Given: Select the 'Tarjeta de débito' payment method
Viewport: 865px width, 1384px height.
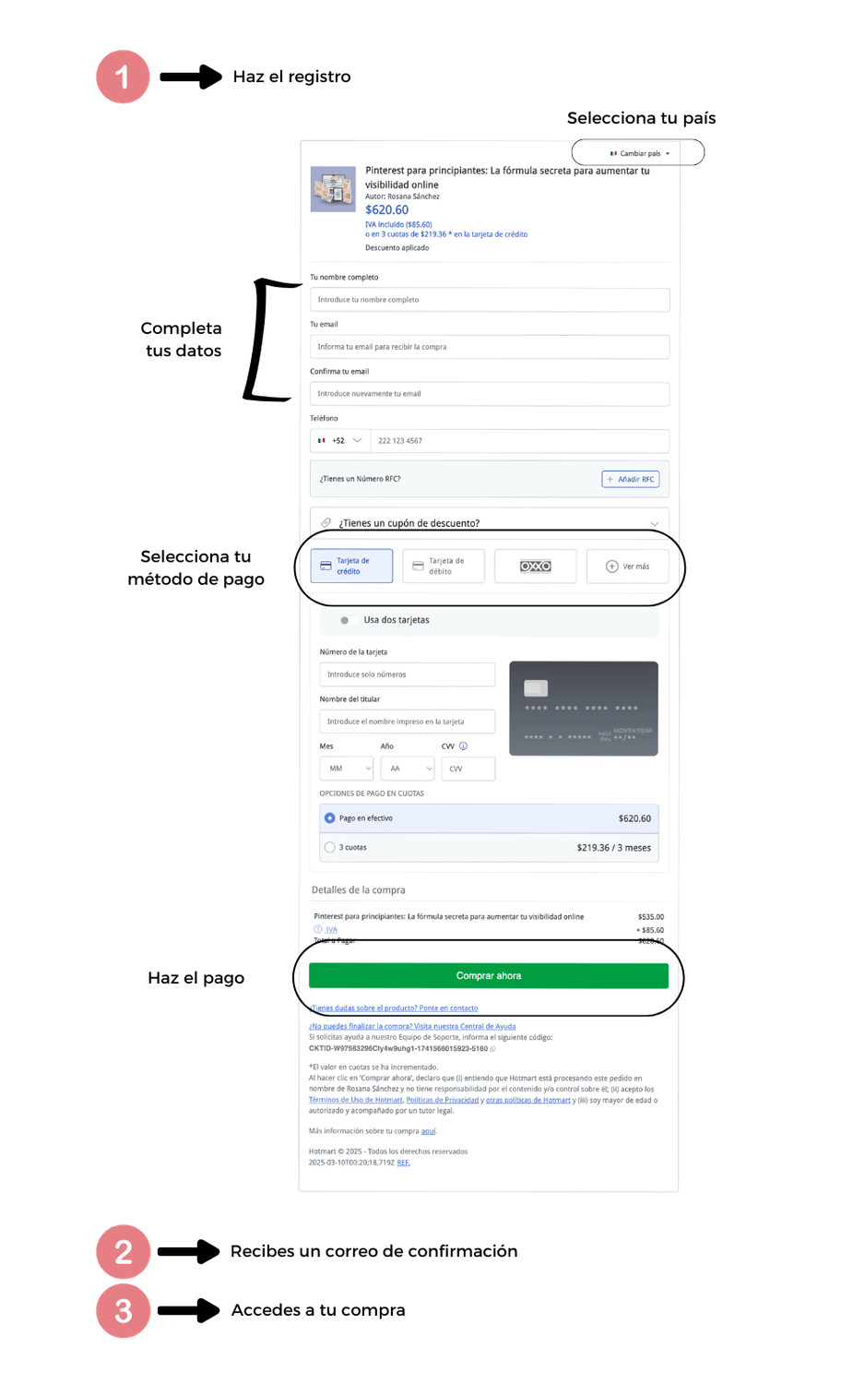Looking at the screenshot, I should (444, 567).
